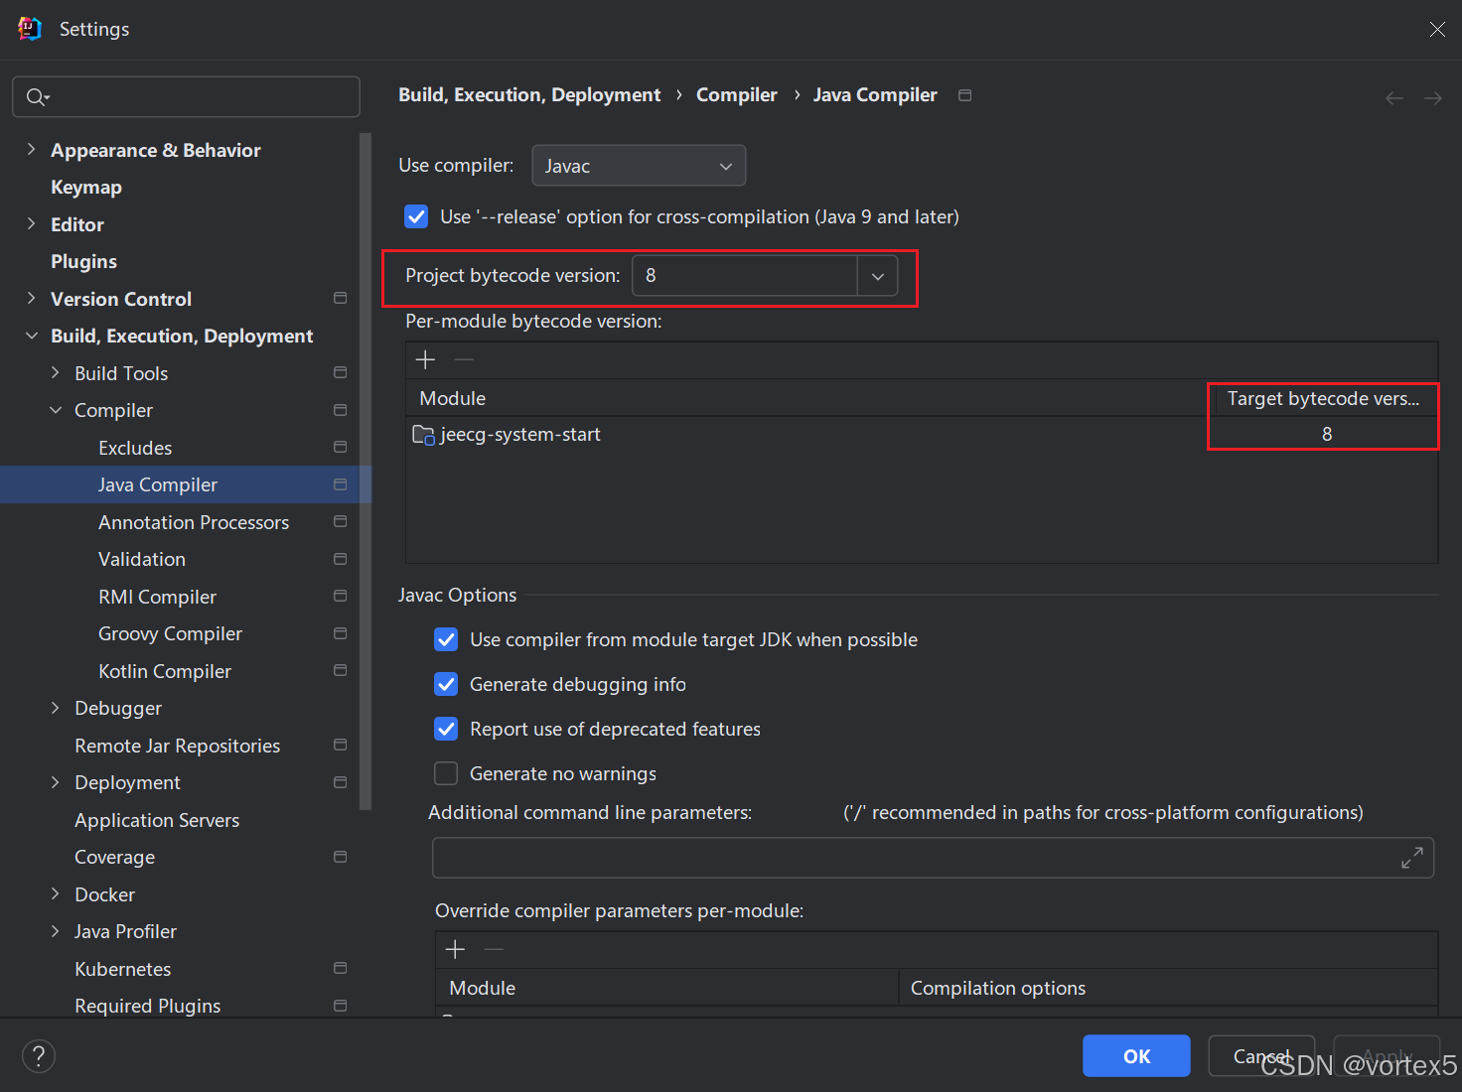Image resolution: width=1462 pixels, height=1092 pixels.
Task: Click the add override compiler parameters plus icon
Action: click(x=455, y=949)
